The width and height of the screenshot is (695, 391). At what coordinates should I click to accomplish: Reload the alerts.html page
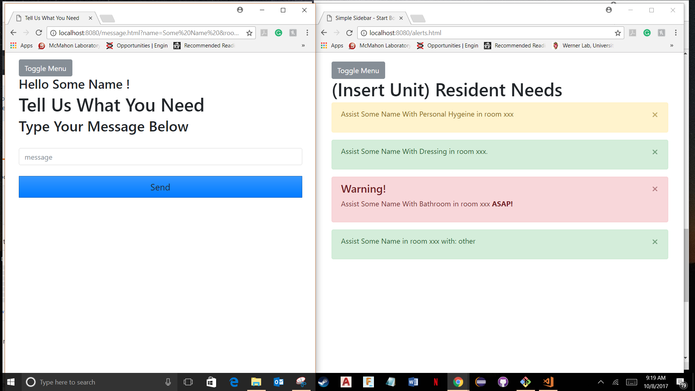pyautogui.click(x=349, y=33)
